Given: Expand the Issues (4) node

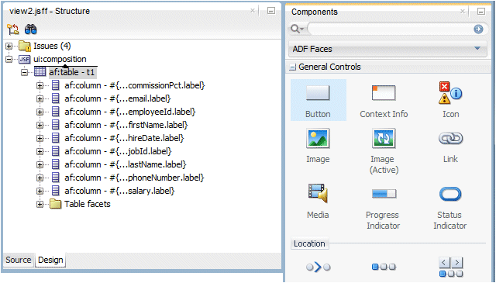Looking at the screenshot, I should click(x=9, y=47).
